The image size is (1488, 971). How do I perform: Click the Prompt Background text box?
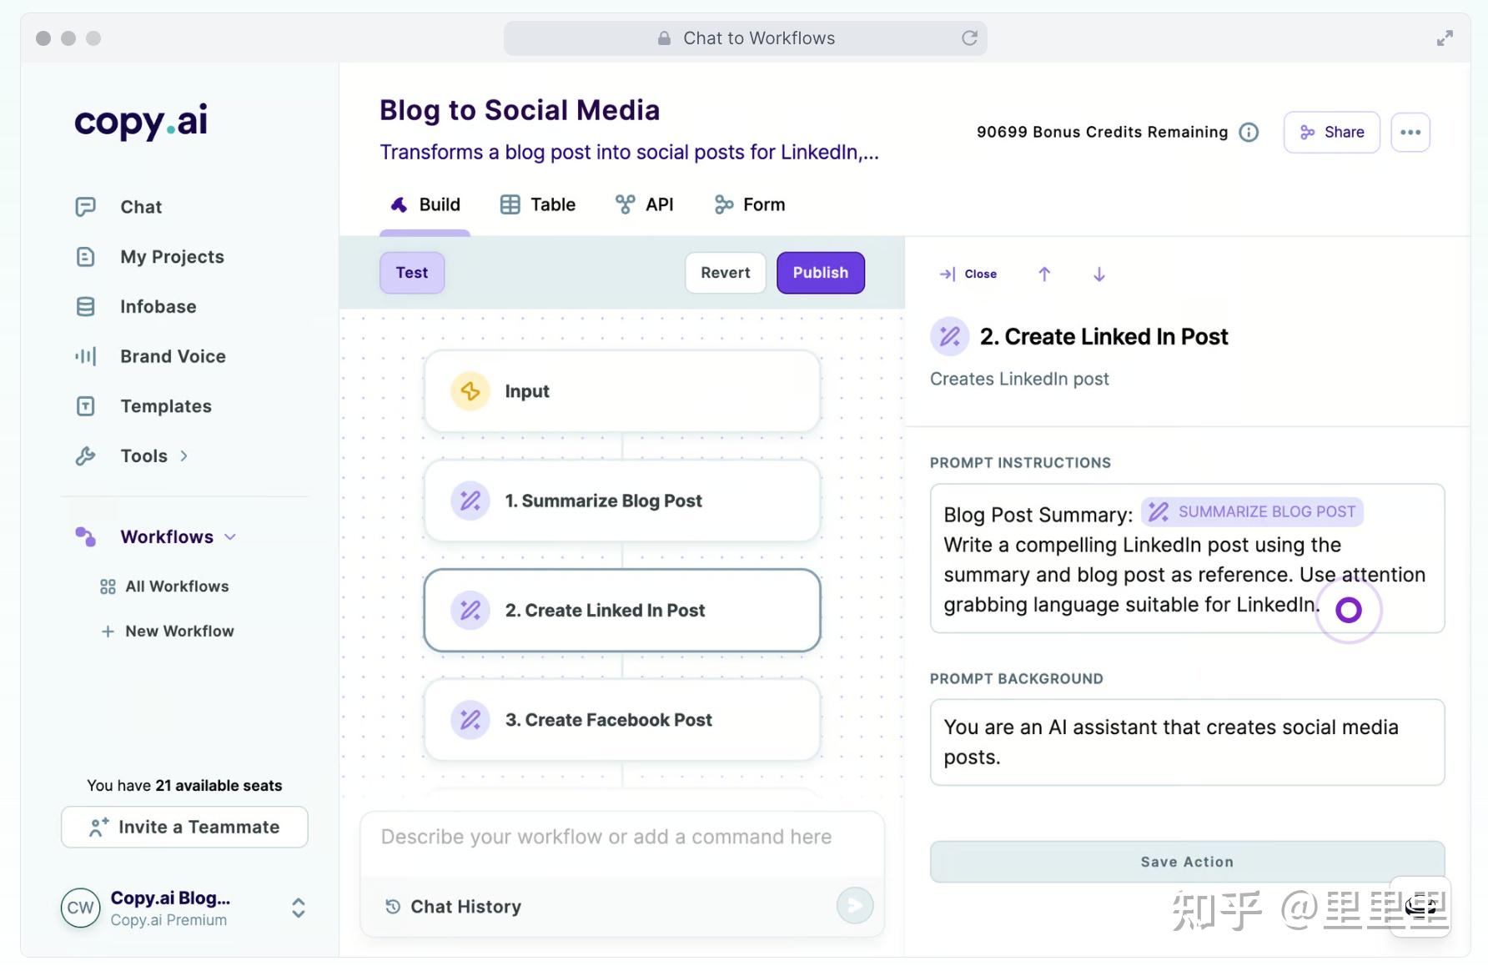(1188, 742)
